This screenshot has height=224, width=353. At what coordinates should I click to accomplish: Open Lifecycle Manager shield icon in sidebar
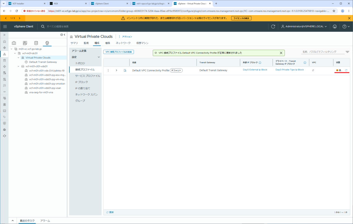point(4,123)
